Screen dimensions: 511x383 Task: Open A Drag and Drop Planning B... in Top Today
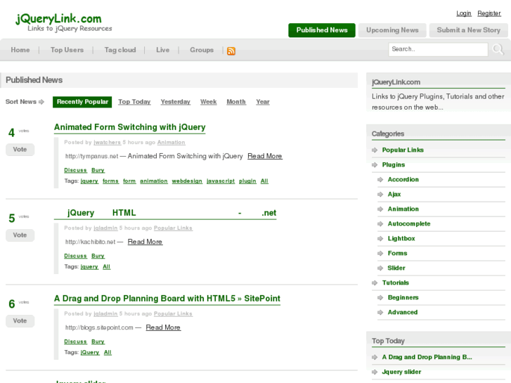pos(427,357)
